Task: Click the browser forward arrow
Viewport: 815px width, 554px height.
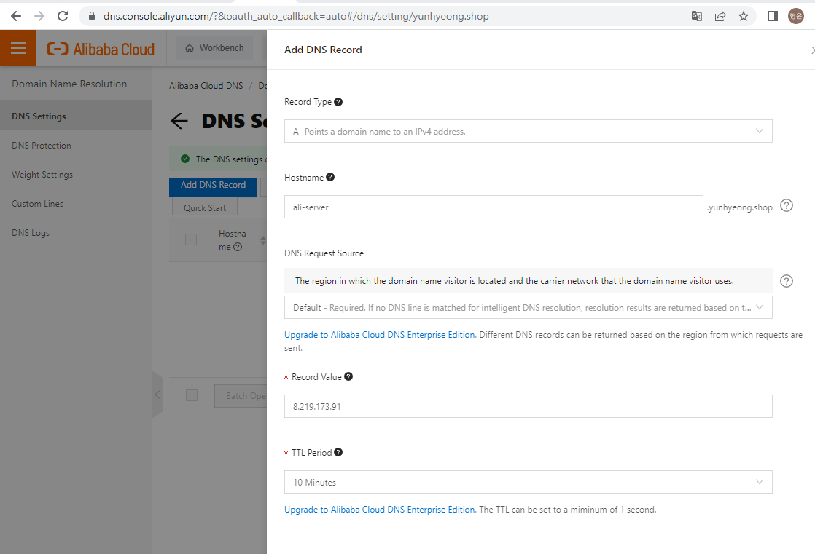Action: 39,16
